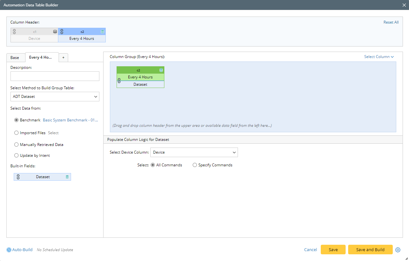Click the Every 4 Hours cell under c2 header
The height and width of the screenshot is (261, 409).
click(x=82, y=39)
